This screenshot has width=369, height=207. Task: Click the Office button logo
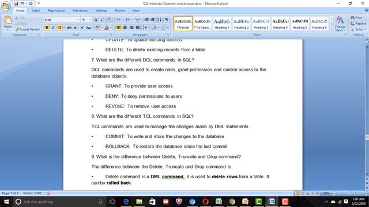(6, 6)
